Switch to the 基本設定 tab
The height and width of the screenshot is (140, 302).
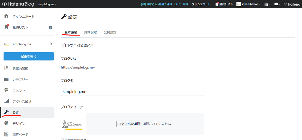[71, 32]
